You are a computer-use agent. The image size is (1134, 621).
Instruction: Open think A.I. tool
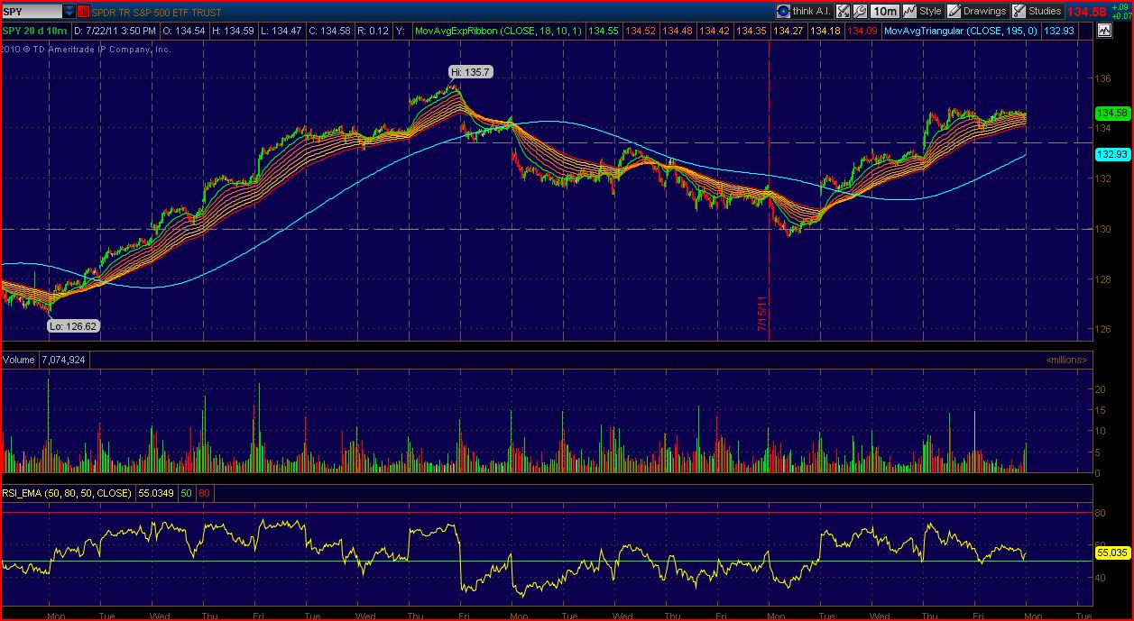pyautogui.click(x=804, y=12)
